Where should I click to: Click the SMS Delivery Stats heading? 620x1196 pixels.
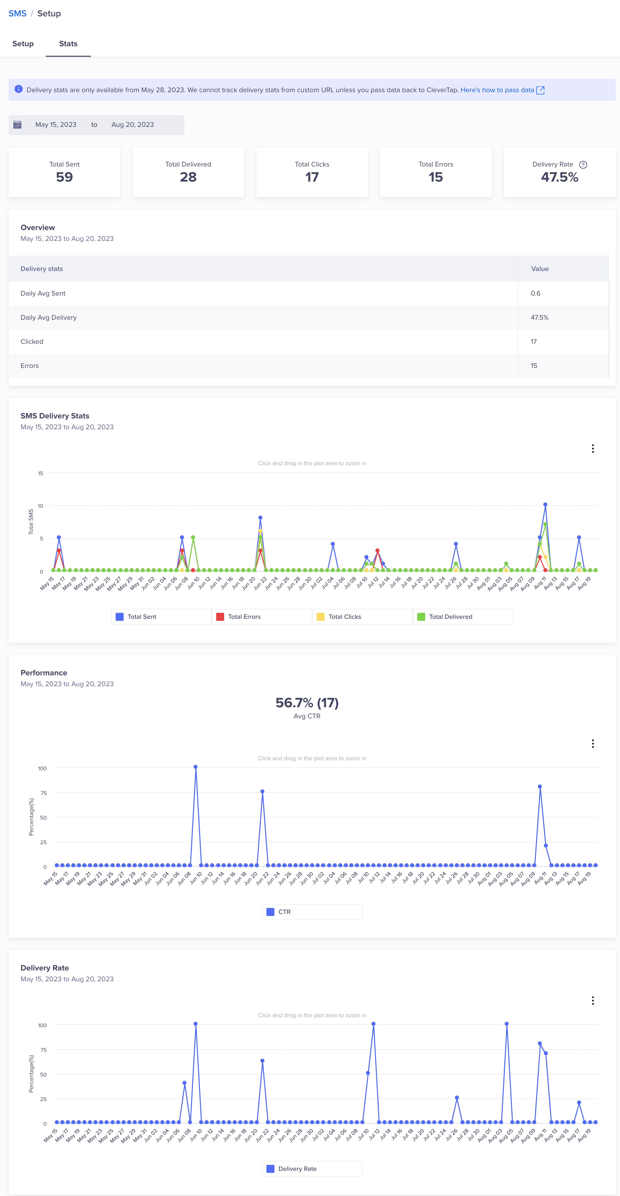click(55, 416)
